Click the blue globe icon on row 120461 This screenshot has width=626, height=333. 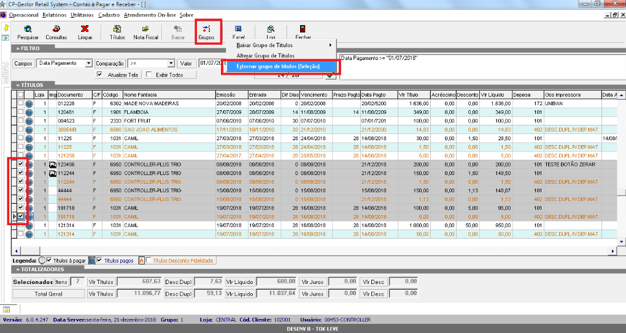click(29, 113)
